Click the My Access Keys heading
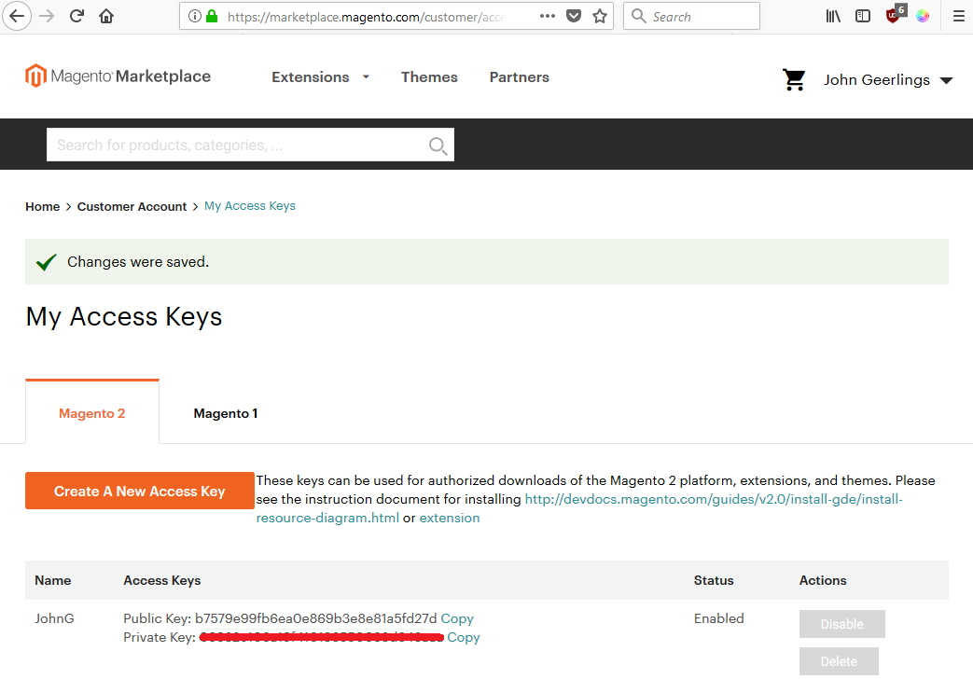 click(x=123, y=316)
